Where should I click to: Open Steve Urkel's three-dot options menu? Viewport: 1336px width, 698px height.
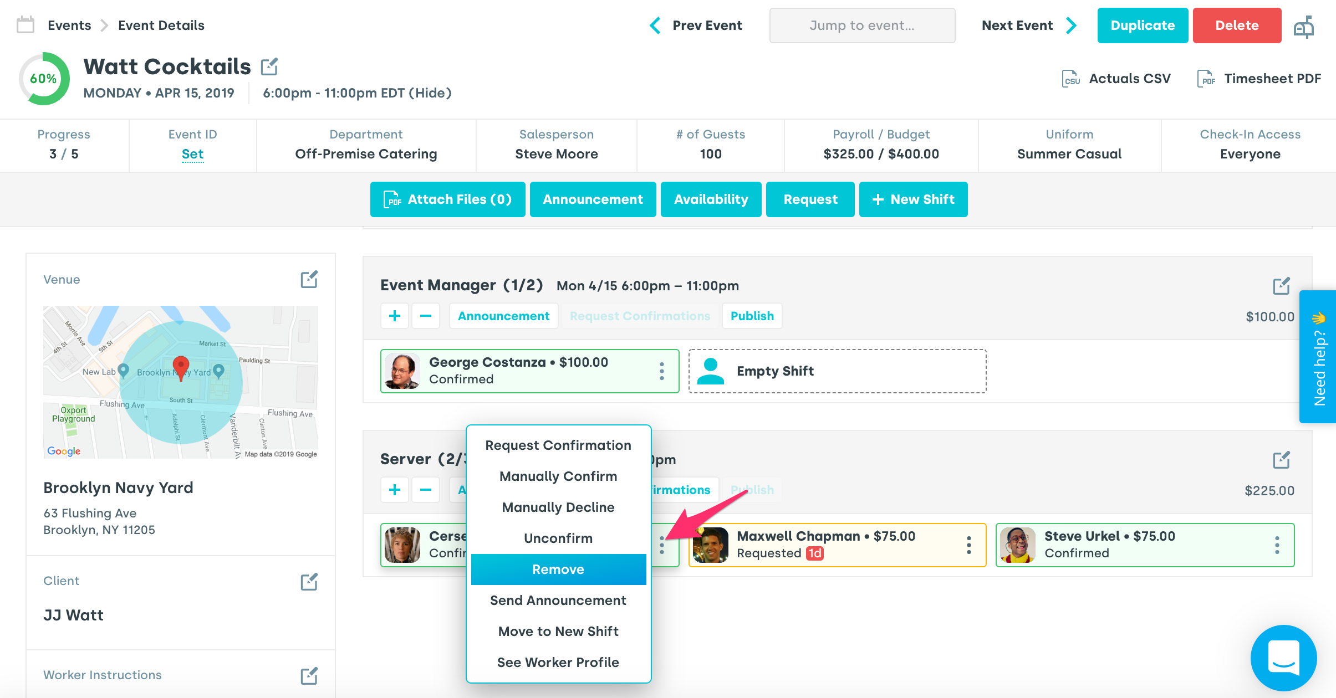coord(1277,545)
